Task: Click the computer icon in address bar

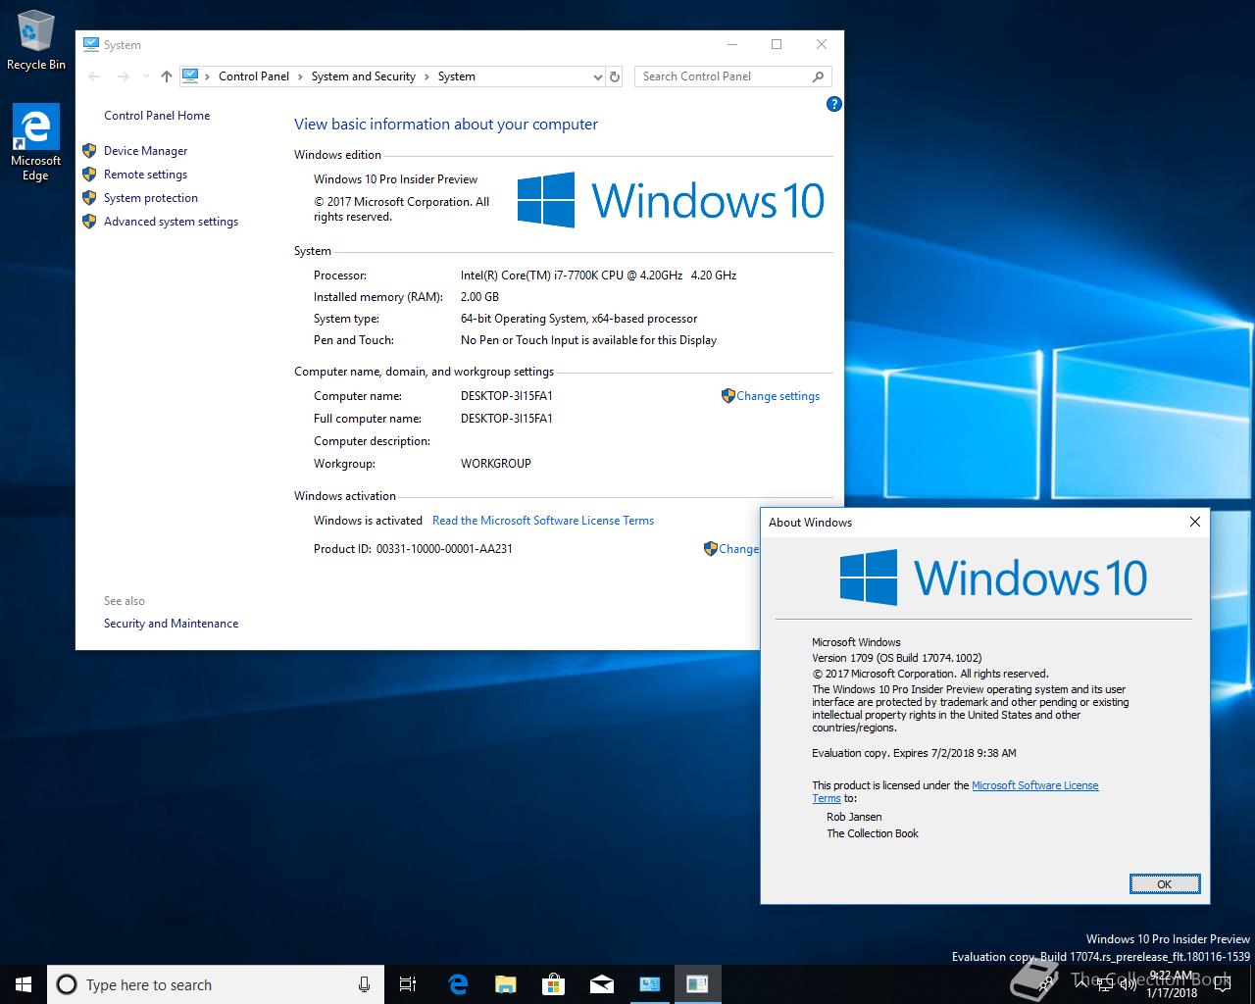Action: 190,76
